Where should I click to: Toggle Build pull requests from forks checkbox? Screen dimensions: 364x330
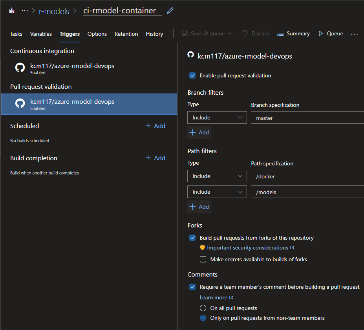(192, 238)
